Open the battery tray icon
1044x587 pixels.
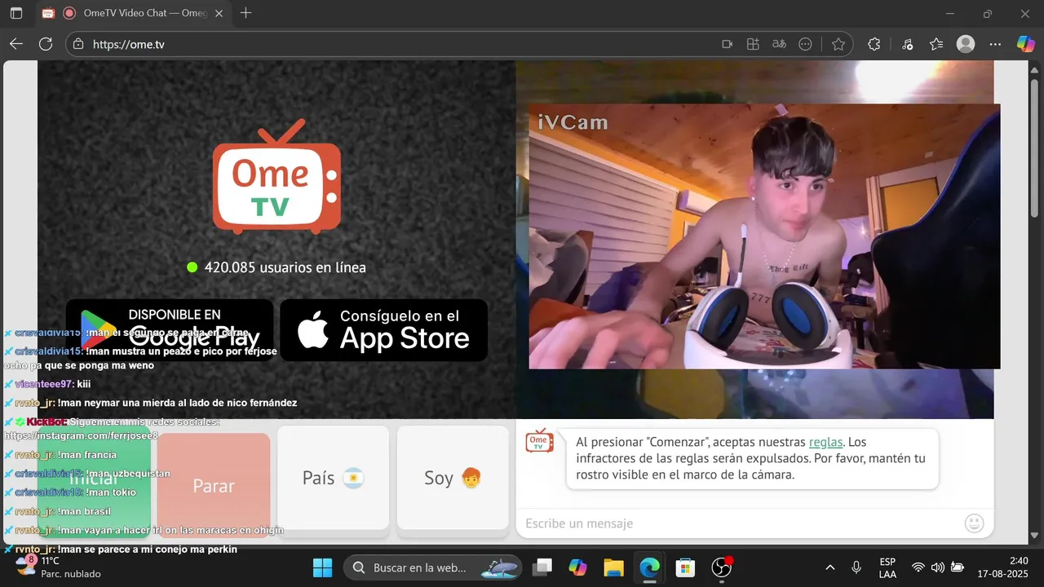coord(958,567)
